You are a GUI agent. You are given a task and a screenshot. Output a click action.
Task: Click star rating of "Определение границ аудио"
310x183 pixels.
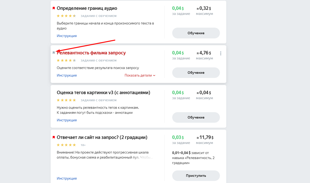click(66, 16)
